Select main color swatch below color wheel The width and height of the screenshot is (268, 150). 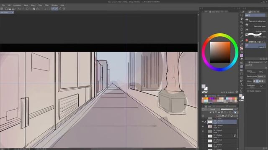[x=203, y=86]
